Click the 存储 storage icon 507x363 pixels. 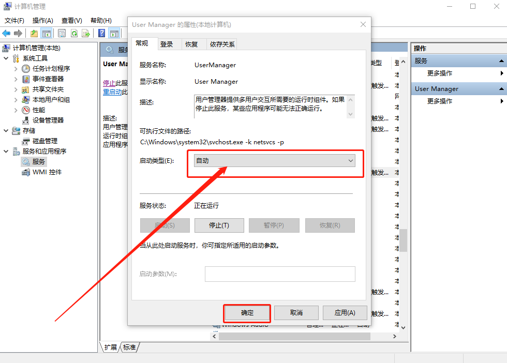[x=16, y=131]
